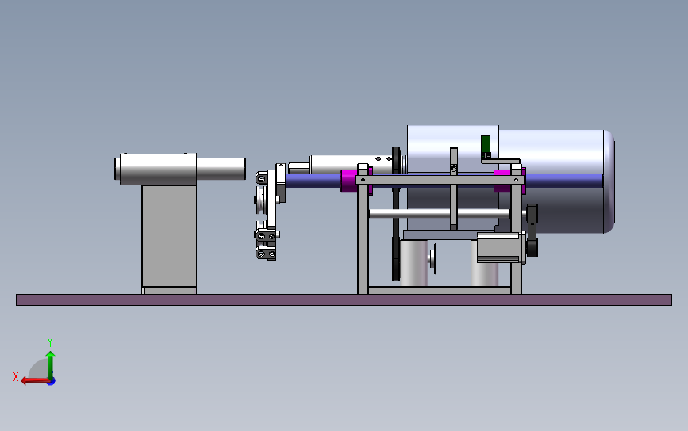Select the gray pedestal box on the left
The image size is (688, 431).
(169, 239)
